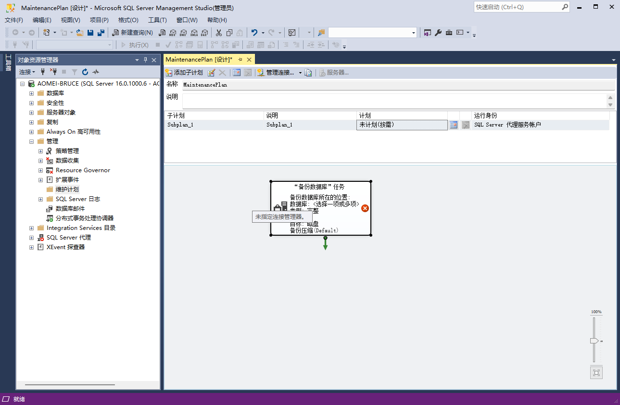Click the Subplan Properties edit icon
The height and width of the screenshot is (405, 620).
tap(212, 73)
